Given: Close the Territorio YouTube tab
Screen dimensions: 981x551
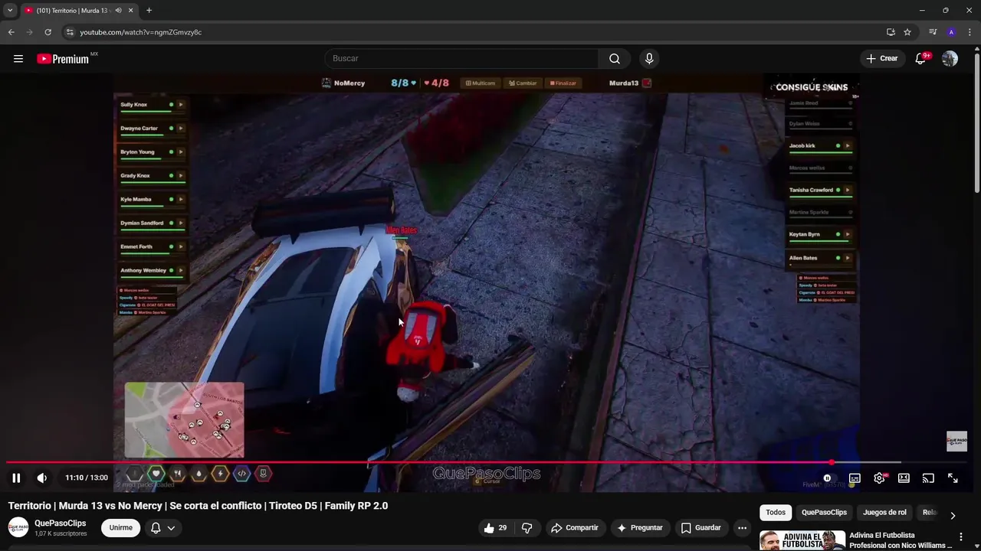Looking at the screenshot, I should tap(130, 10).
